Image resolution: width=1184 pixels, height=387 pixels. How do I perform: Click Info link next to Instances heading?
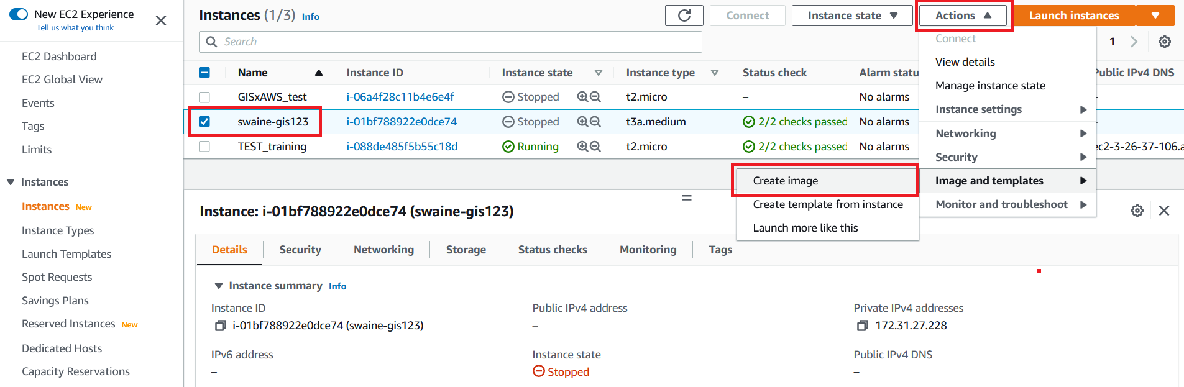(x=311, y=17)
